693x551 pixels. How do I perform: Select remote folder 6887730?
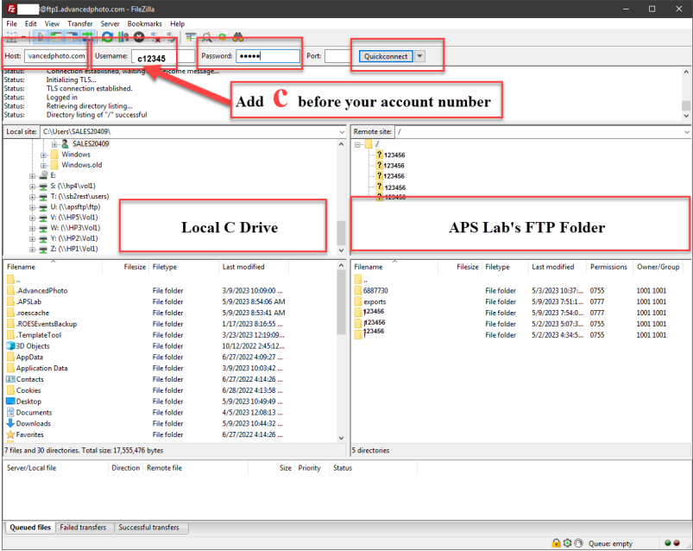375,290
